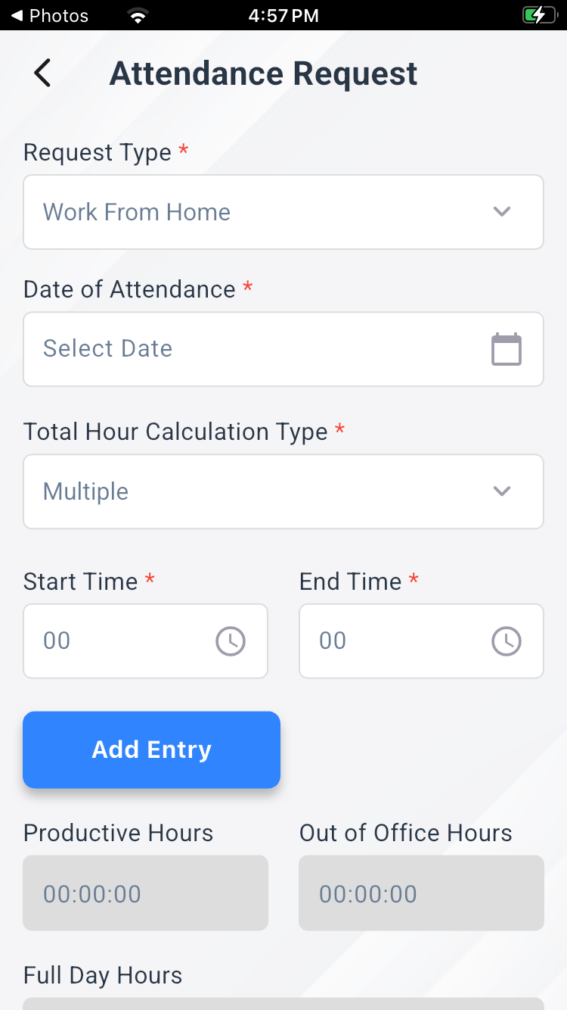Open the calendar icon for attendance date
Screen dimensions: 567x1010
coord(506,349)
